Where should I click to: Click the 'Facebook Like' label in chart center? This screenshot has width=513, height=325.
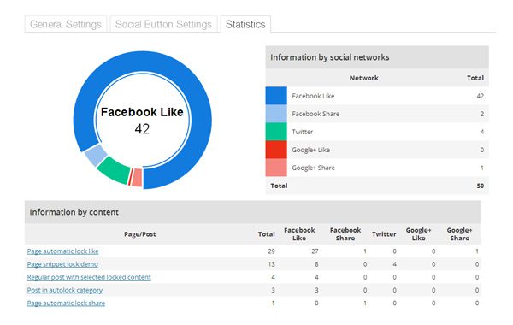[x=142, y=112]
